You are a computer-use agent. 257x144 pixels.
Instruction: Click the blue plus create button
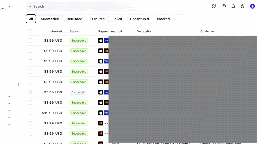253,6
